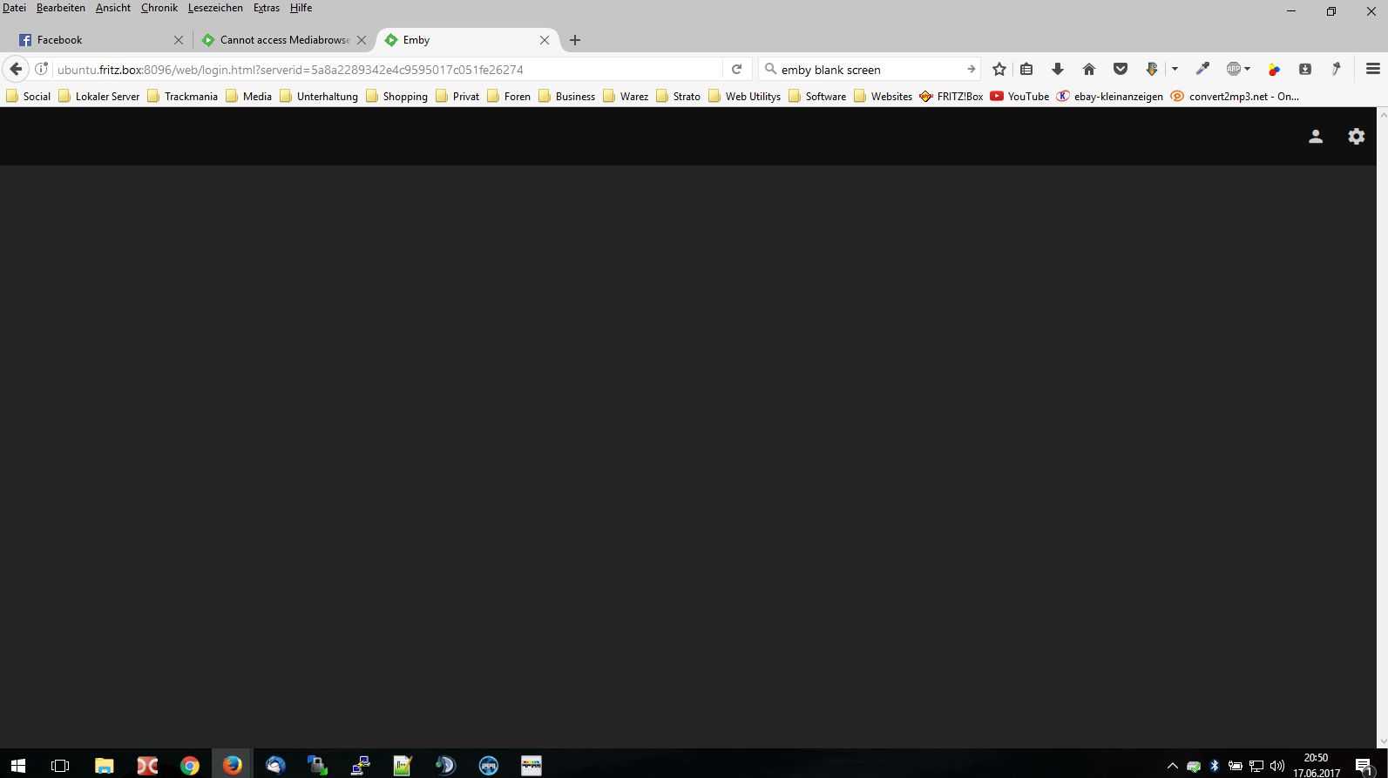Viewport: 1388px width, 778px height.
Task: Open the volume control in tray
Action: click(1277, 766)
